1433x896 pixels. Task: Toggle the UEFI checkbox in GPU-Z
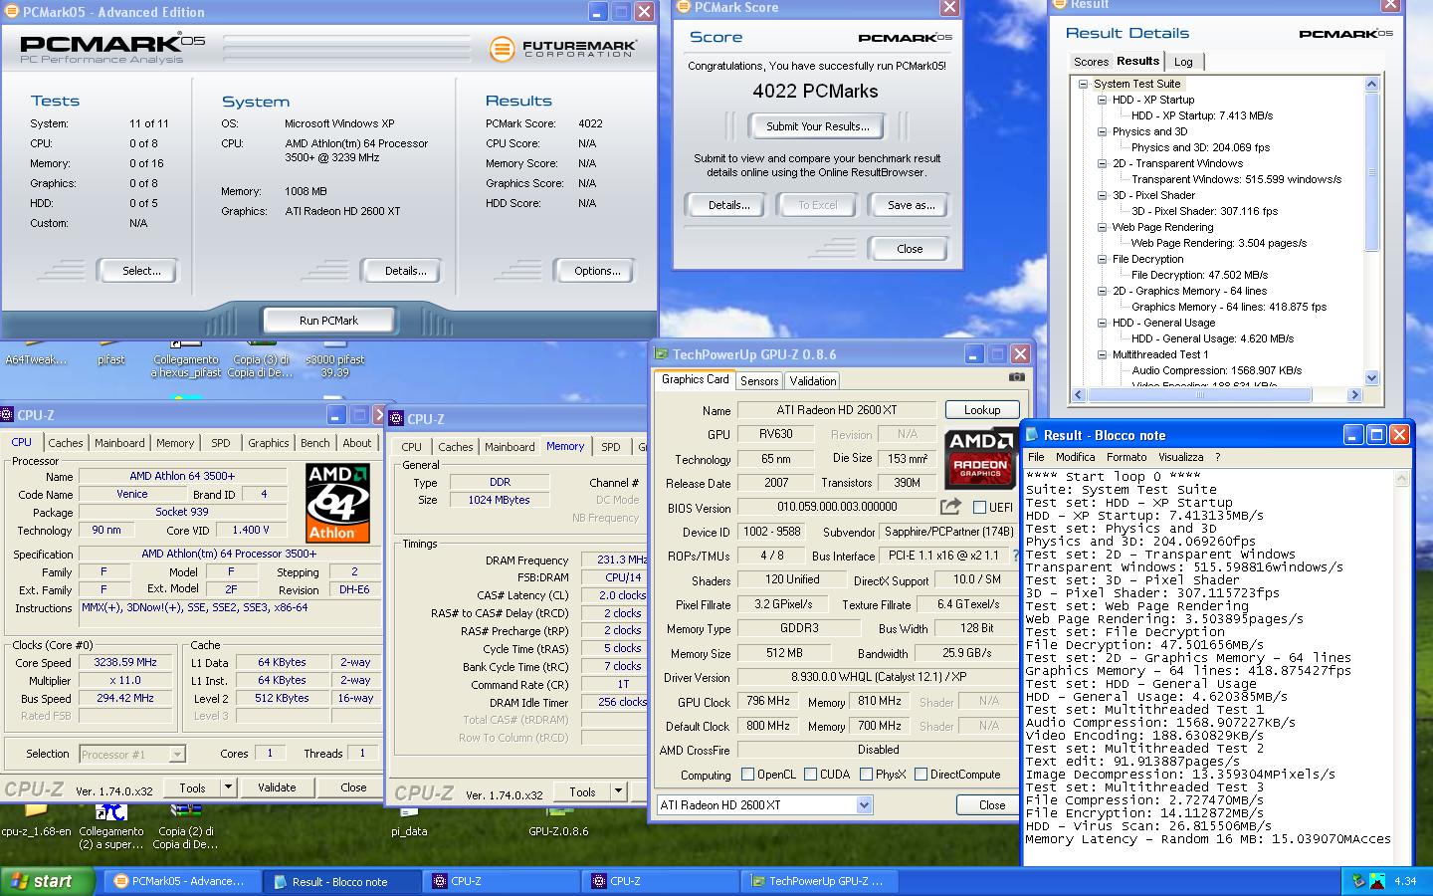click(x=979, y=508)
